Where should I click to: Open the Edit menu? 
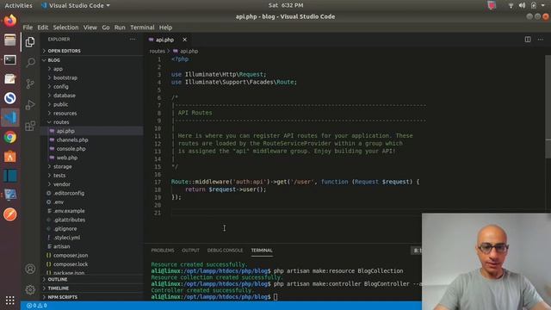click(43, 28)
